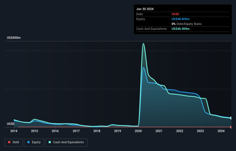236x151 pixels.
Task: Click the Debt row label in tooltip
Action: [139, 14]
